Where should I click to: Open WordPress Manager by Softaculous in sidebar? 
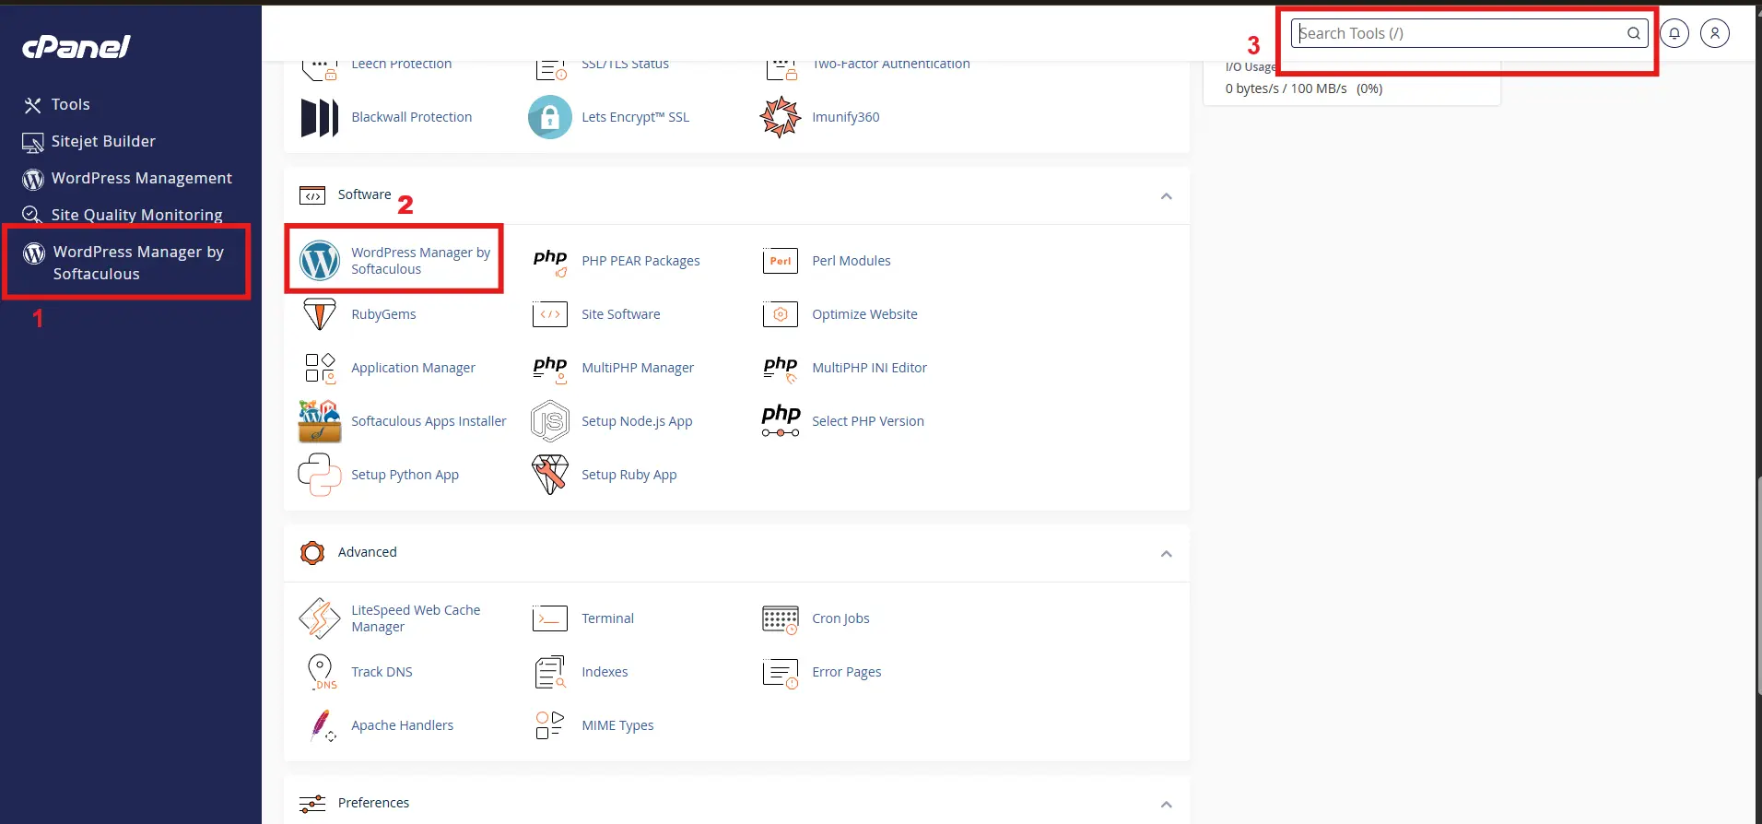125,263
